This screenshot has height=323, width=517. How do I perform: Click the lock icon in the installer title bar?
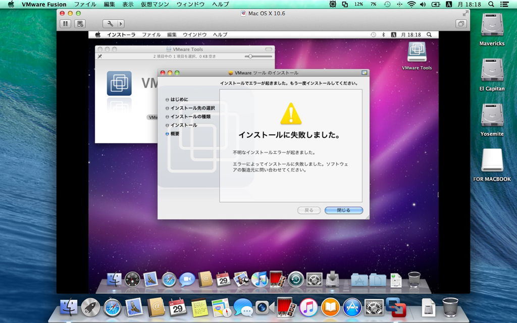click(365, 73)
